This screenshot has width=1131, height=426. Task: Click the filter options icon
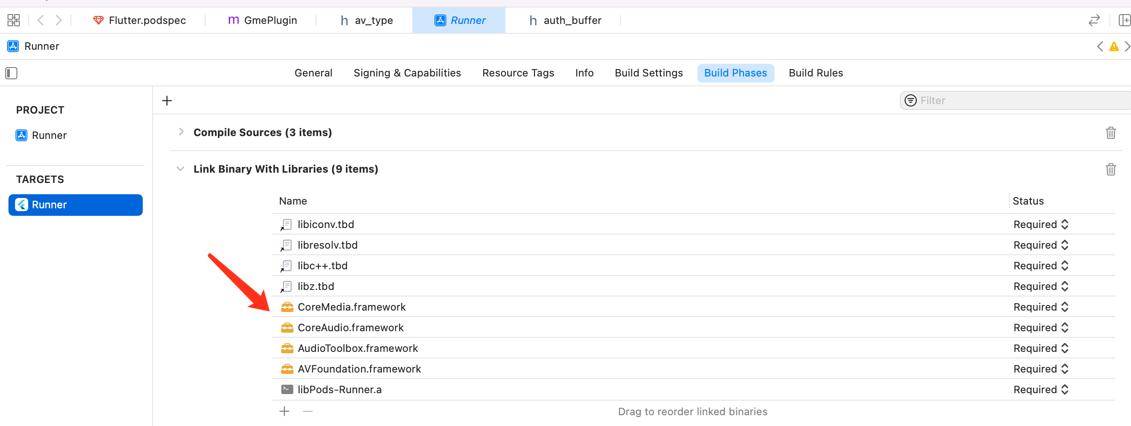click(x=911, y=100)
